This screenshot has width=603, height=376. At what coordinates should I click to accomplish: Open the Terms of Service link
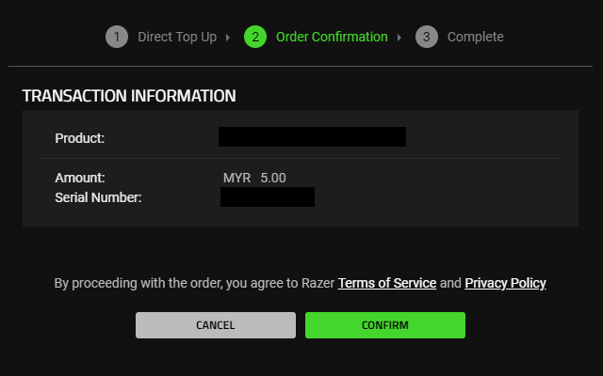click(x=387, y=283)
